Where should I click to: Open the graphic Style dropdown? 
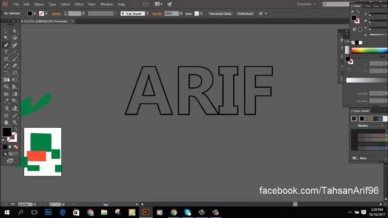pos(201,13)
